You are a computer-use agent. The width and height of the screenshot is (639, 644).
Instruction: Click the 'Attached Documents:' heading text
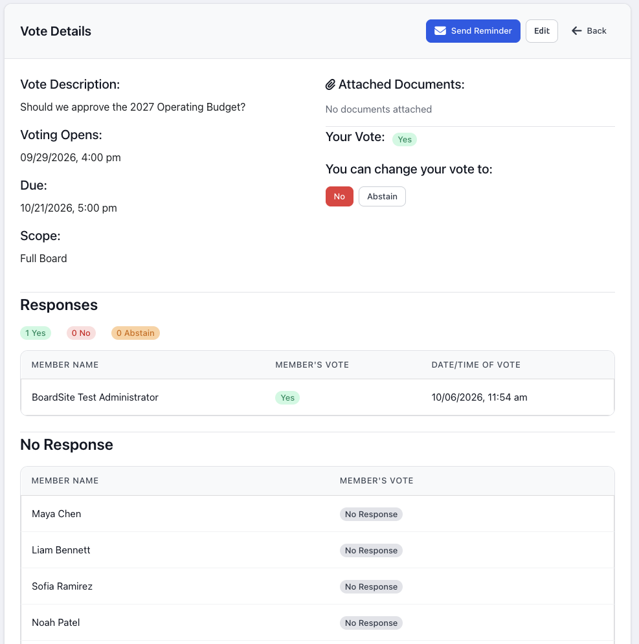pyautogui.click(x=401, y=85)
